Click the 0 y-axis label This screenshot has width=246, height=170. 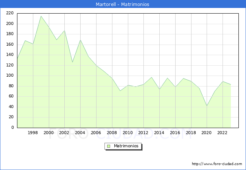tap(12, 128)
